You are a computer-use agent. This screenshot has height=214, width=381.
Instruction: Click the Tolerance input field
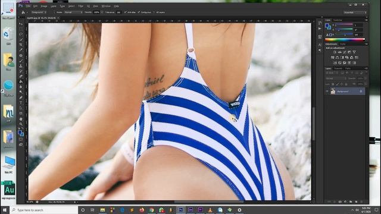coord(118,12)
